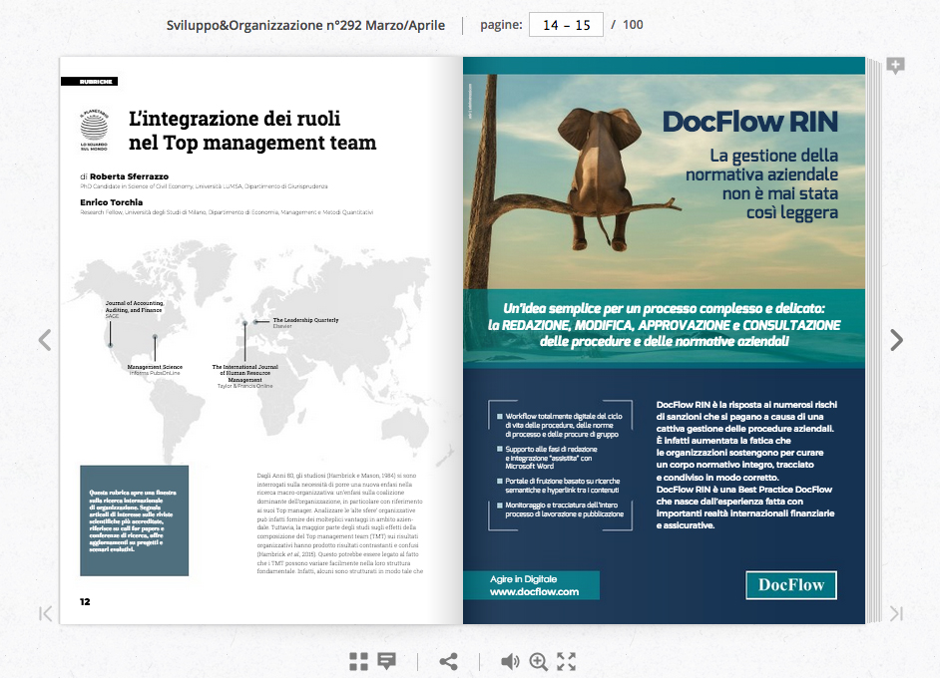Go to the next page spread
Screen dimensions: 940x678
(x=896, y=340)
